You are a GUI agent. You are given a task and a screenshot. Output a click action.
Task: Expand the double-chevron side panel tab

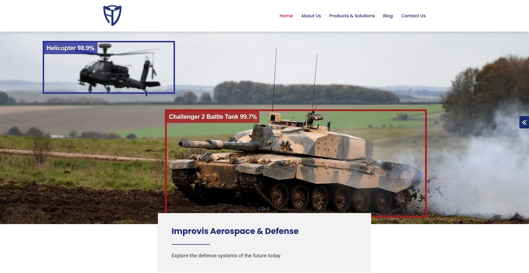tap(524, 122)
